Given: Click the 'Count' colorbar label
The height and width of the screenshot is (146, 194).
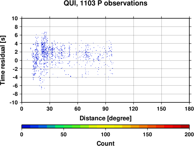Looking at the screenshot, I should 106,144.
